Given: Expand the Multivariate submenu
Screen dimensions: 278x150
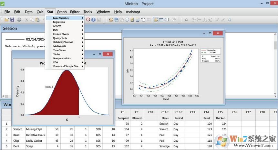Looking at the screenshot, I should pyautogui.click(x=65, y=46).
